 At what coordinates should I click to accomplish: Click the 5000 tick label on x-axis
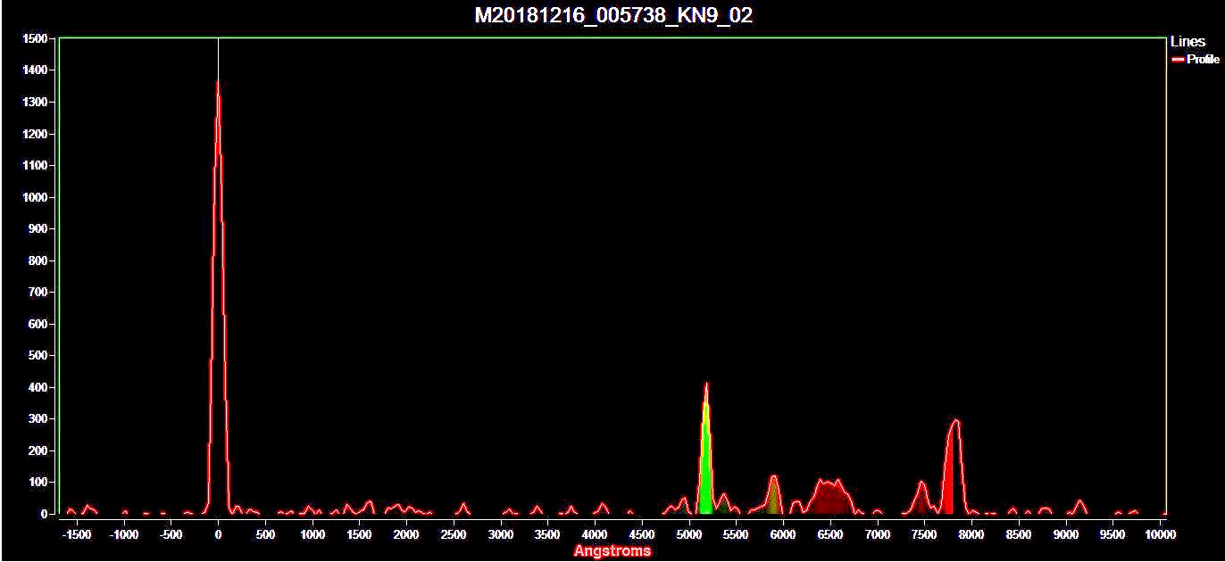[688, 534]
